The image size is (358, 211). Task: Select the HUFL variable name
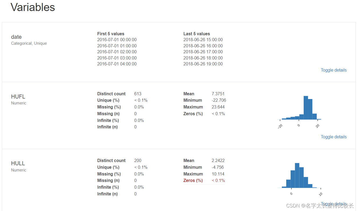tap(18, 97)
